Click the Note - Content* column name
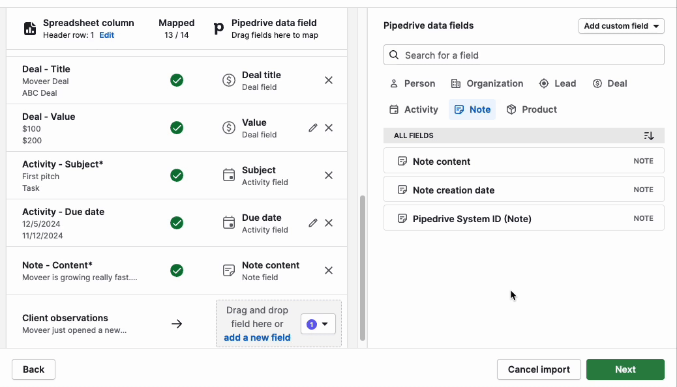This screenshot has height=387, width=677. pyautogui.click(x=57, y=265)
